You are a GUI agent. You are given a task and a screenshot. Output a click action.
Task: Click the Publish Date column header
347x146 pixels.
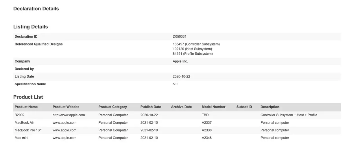(x=151, y=107)
